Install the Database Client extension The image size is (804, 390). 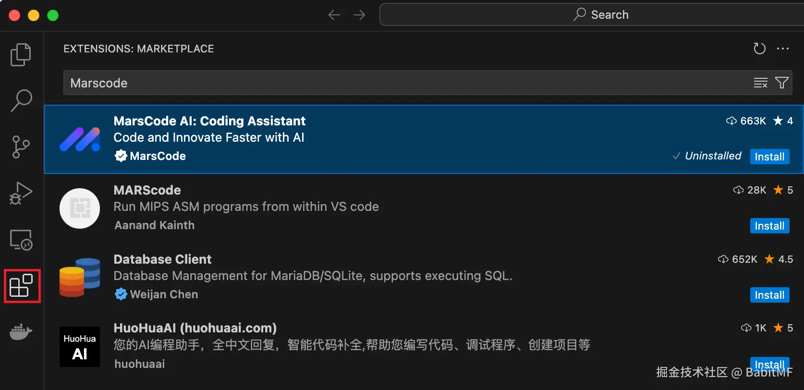769,295
